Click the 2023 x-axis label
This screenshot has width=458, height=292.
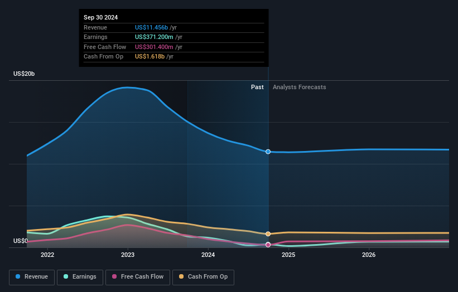tap(128, 255)
